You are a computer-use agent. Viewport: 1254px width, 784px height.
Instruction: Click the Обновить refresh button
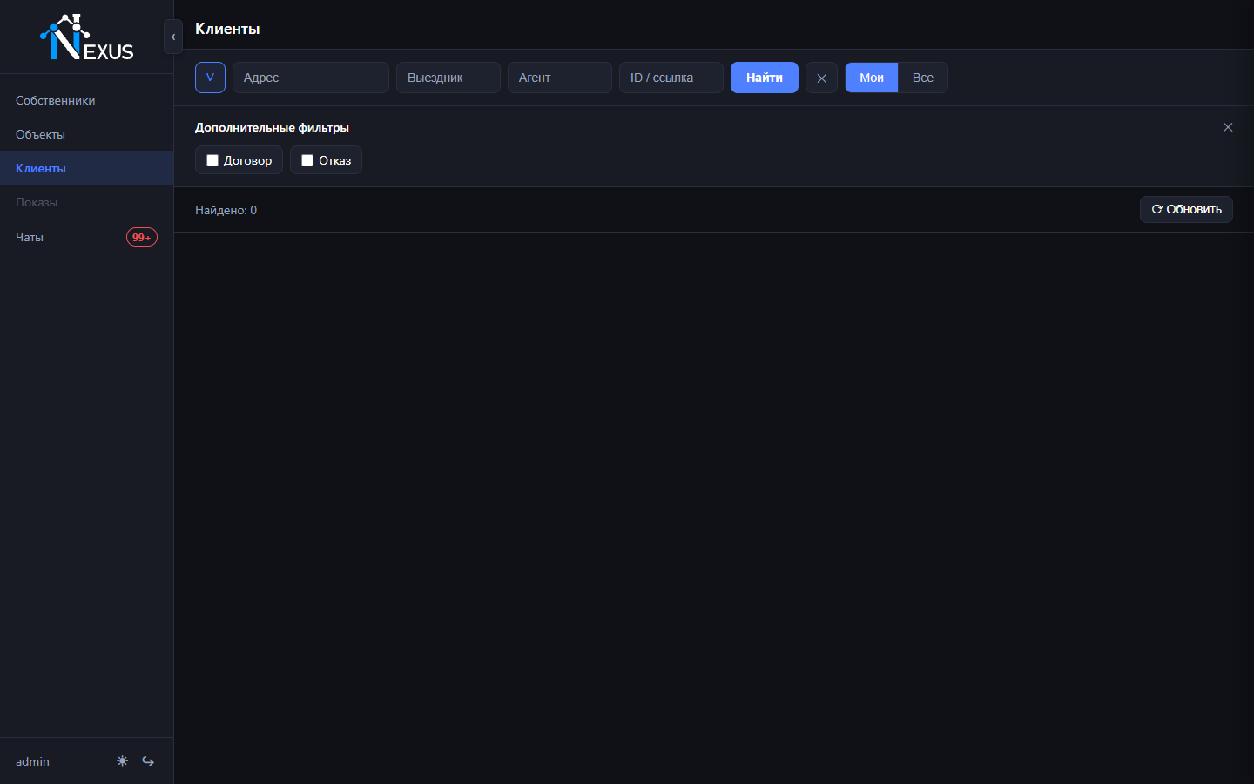pyautogui.click(x=1186, y=209)
